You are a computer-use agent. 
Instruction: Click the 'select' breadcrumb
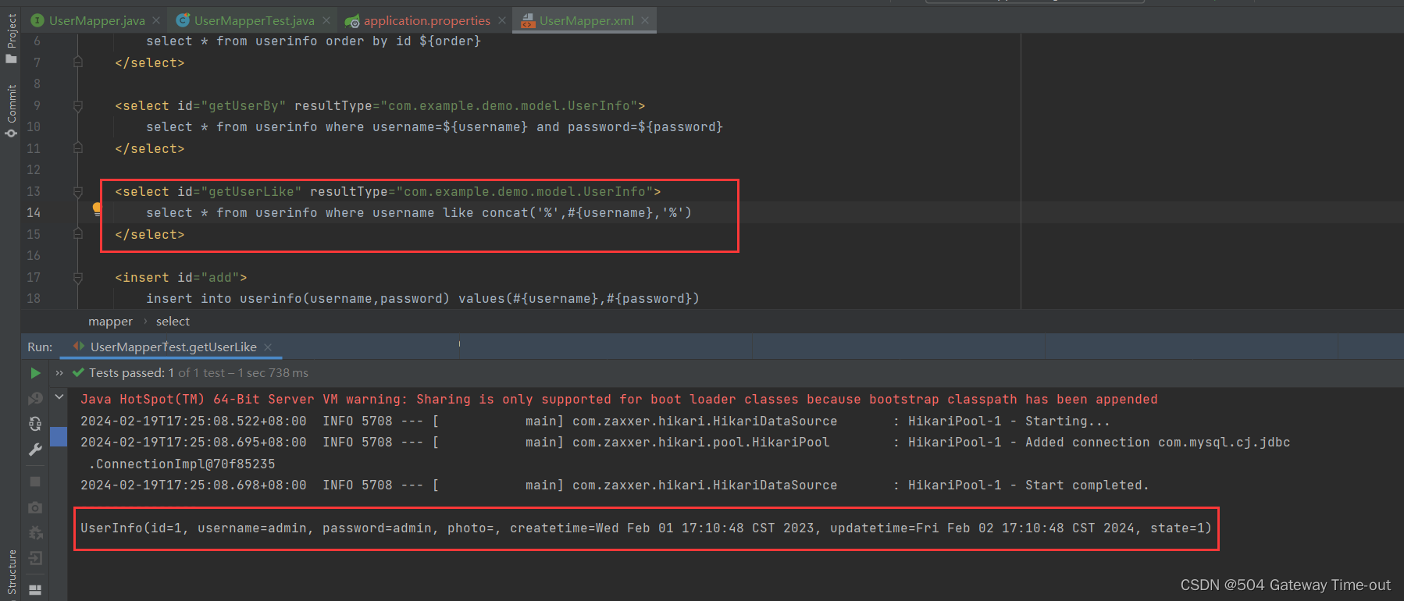click(173, 322)
